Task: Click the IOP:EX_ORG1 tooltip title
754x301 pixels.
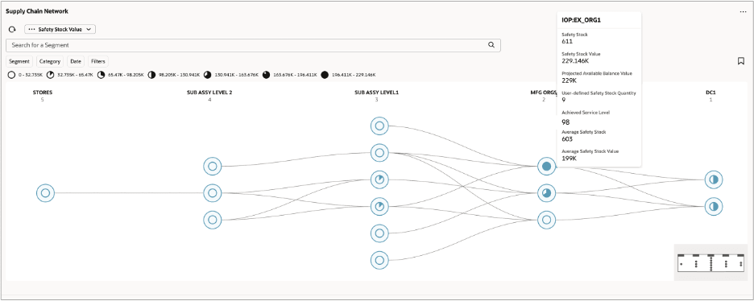Action: coord(582,21)
